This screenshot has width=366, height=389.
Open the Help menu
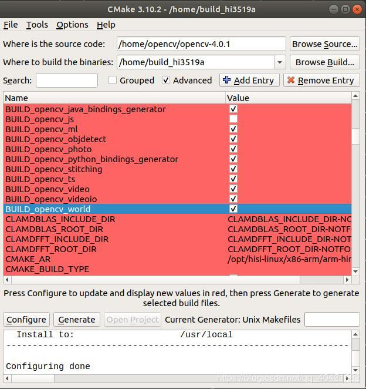pos(106,25)
